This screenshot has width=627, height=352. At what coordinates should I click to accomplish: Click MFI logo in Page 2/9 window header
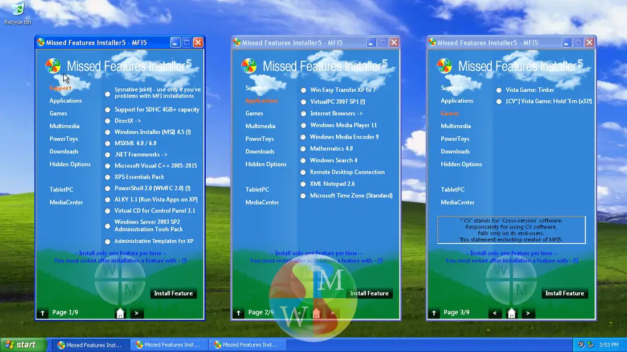[249, 66]
